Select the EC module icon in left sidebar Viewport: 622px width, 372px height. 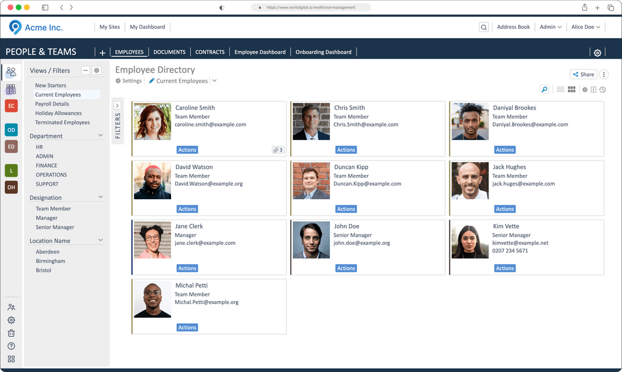[11, 105]
